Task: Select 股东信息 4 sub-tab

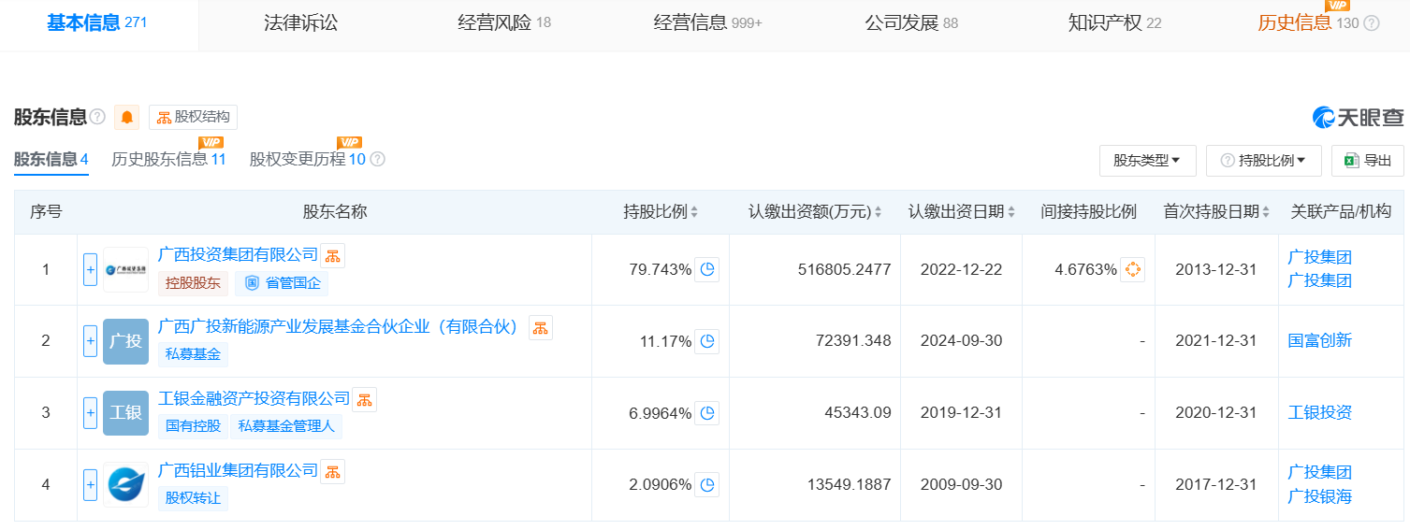Action: (51, 159)
